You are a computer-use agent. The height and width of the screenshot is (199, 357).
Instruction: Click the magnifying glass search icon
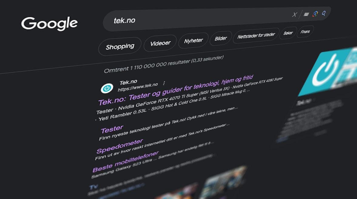pos(324,13)
